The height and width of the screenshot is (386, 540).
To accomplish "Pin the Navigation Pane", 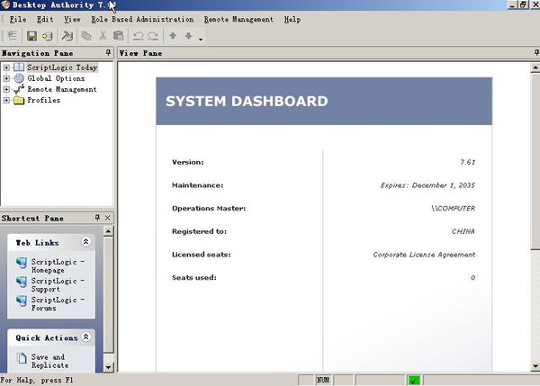I will [x=108, y=52].
